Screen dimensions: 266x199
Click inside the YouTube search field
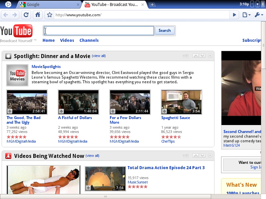[x=99, y=31]
